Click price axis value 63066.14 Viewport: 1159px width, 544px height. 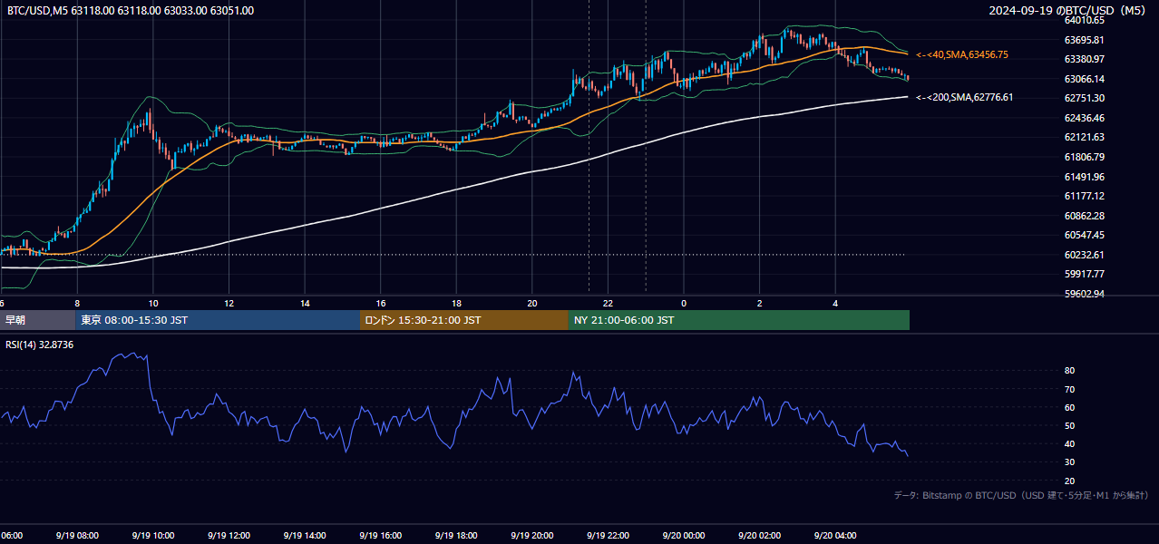pyautogui.click(x=1084, y=79)
